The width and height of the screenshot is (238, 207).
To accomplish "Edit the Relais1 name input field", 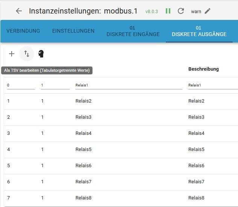I will coord(128,85).
